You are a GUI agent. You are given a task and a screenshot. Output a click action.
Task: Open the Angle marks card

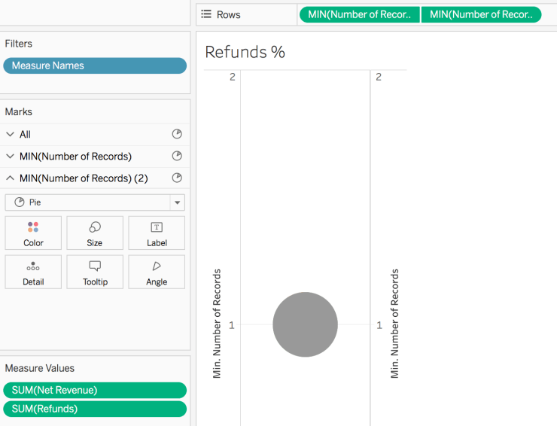tap(157, 272)
